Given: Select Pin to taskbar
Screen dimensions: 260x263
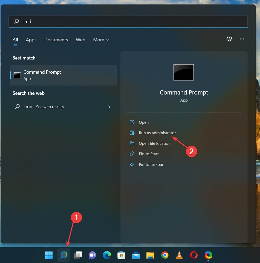Looking at the screenshot, I should tap(151, 165).
